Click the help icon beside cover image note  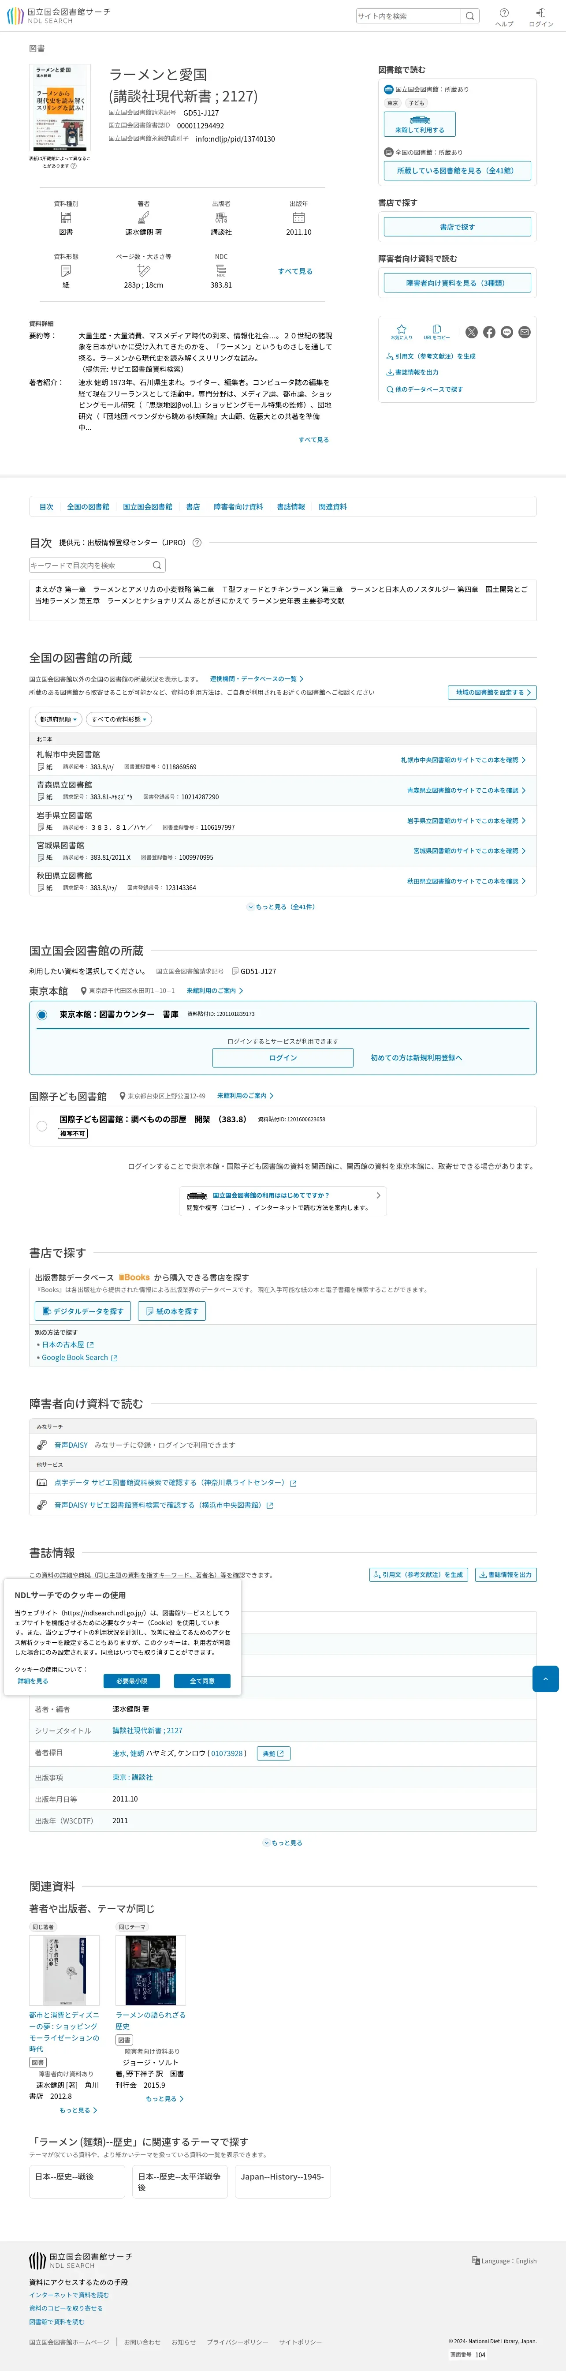pyautogui.click(x=74, y=166)
